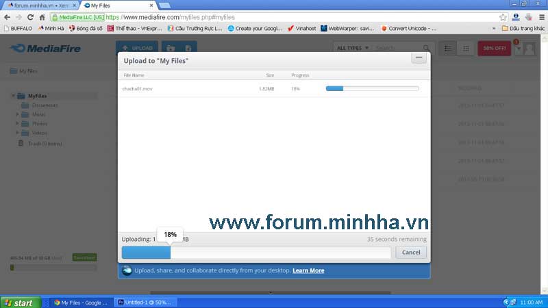Click the MediaFire logo
This screenshot has width=548, height=308.
coord(45,48)
